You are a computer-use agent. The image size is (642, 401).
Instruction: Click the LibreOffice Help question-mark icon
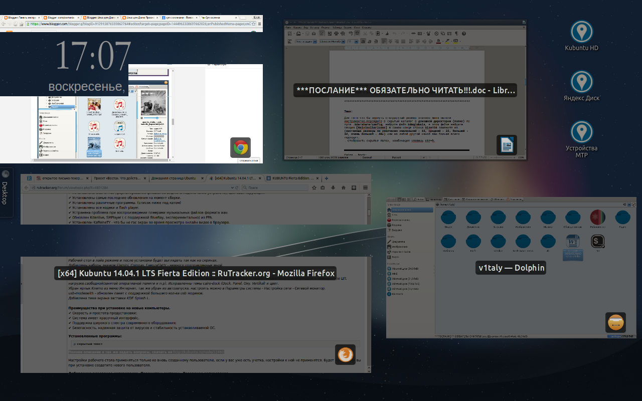[464, 34]
